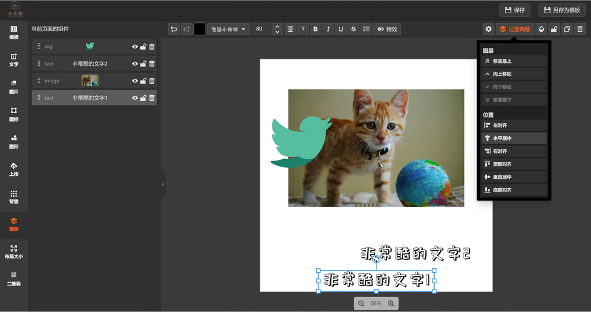Toggle lock on 非常酷的文字1 layer
The width and height of the screenshot is (591, 312).
[143, 98]
